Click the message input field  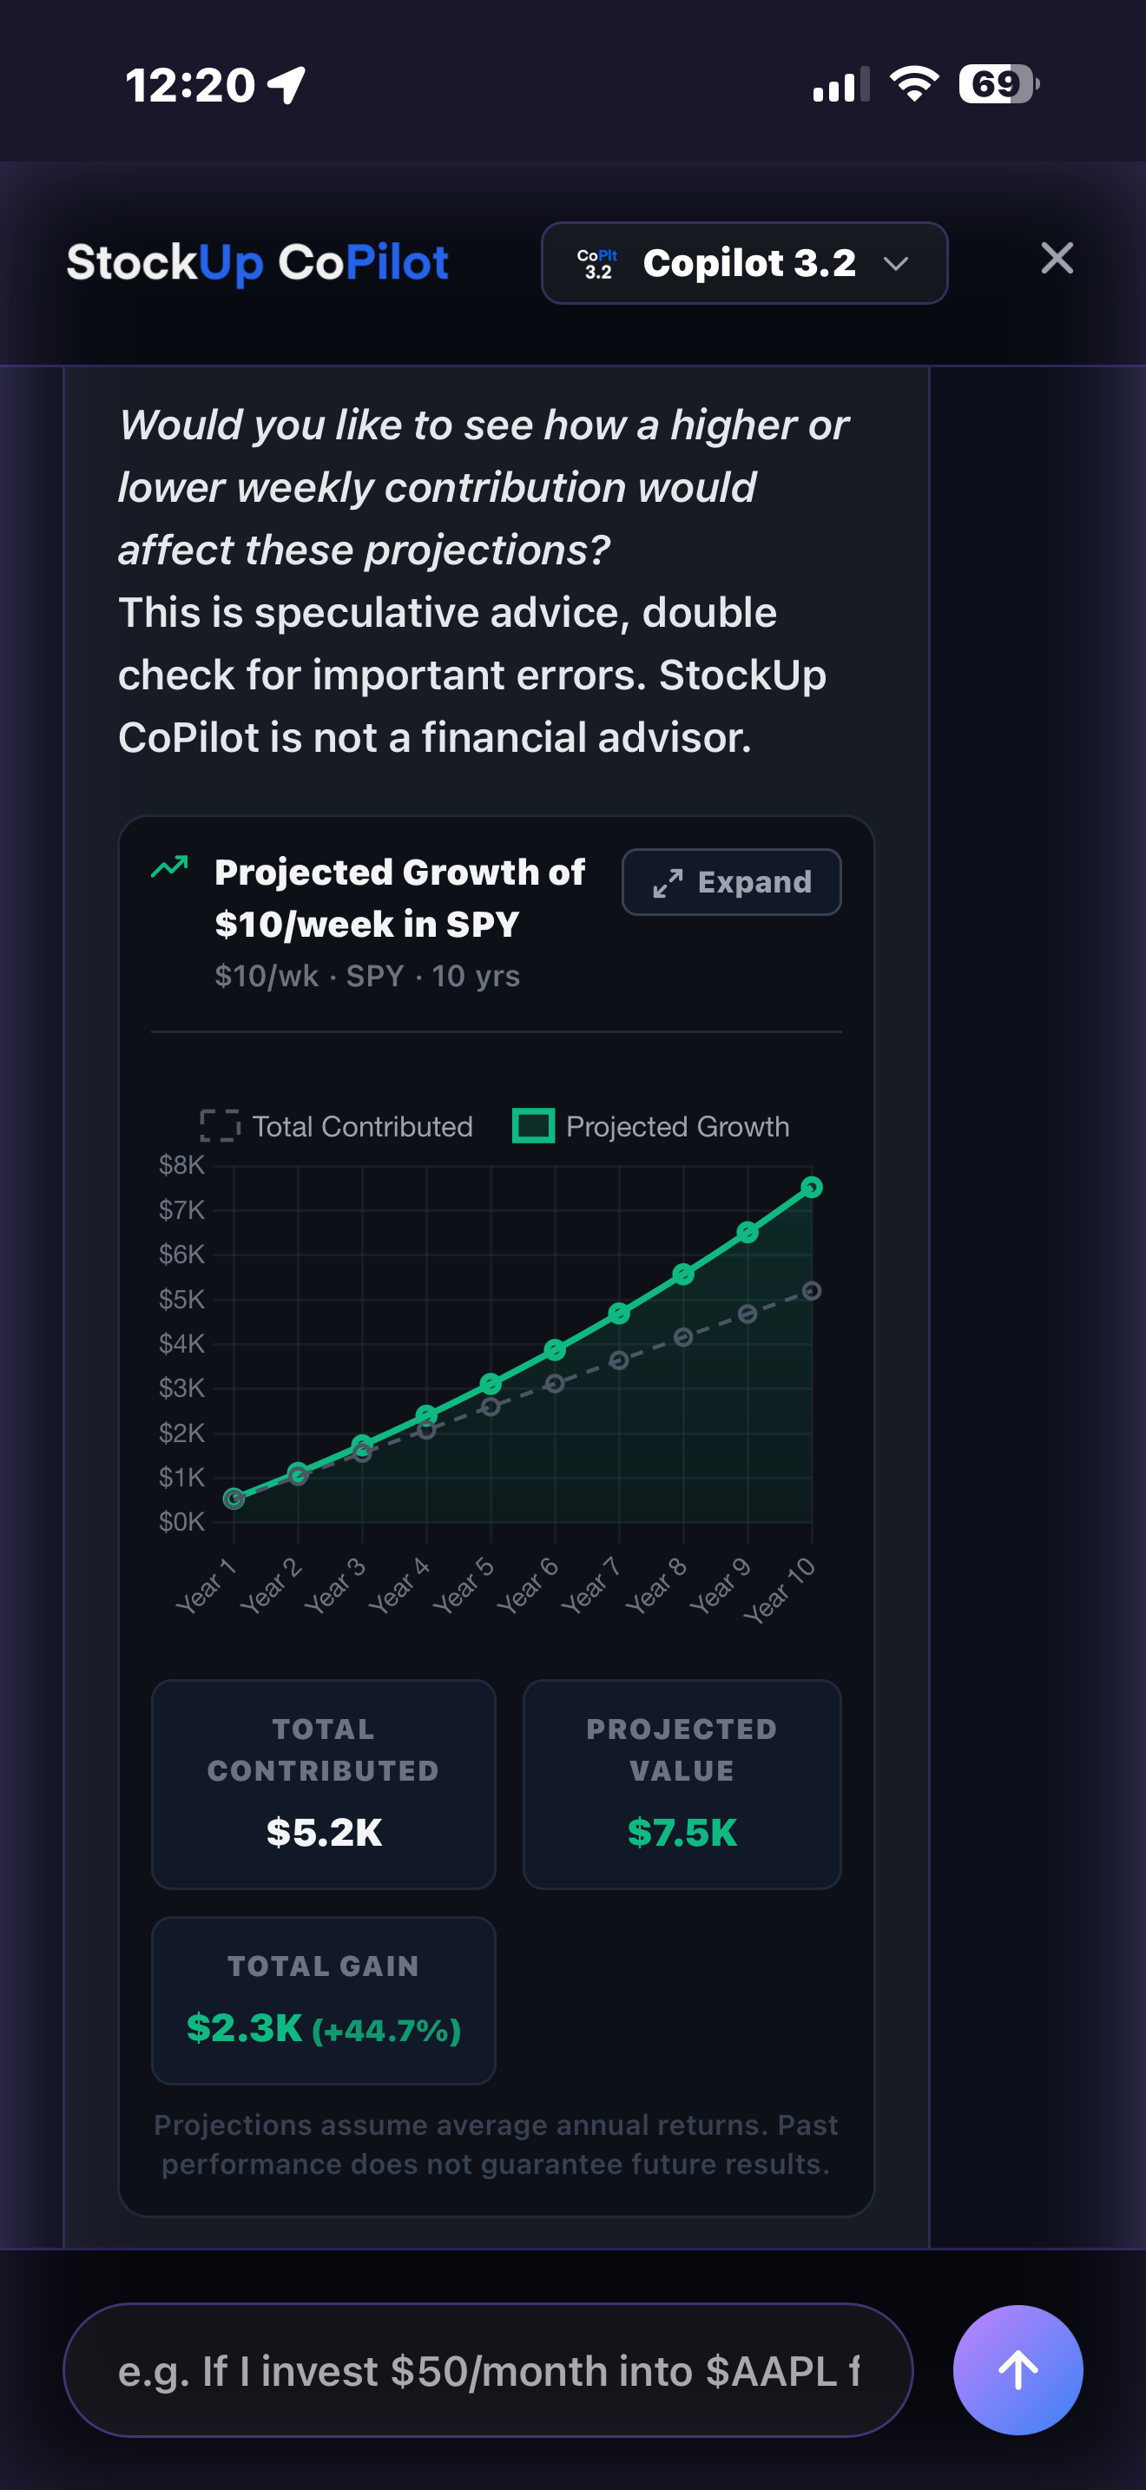pyautogui.click(x=488, y=2370)
